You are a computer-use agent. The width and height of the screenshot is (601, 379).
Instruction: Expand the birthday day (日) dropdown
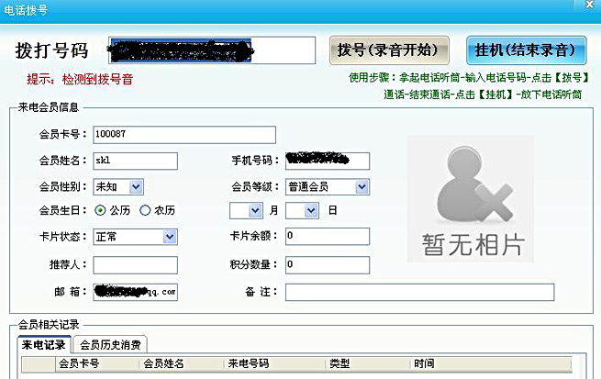[312, 211]
